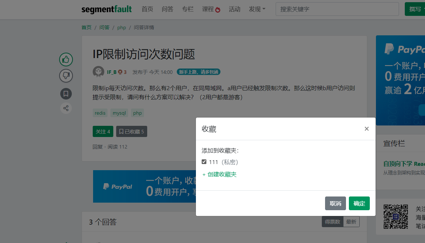Screen dimensions: 425x243
Task: Click the reputation badge icon beside IF_B
Action: (120, 72)
